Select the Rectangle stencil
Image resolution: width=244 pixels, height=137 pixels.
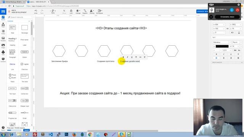pos(24,29)
